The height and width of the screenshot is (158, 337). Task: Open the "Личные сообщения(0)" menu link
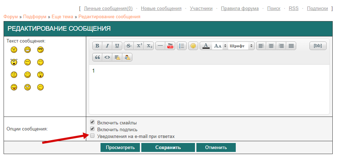pyautogui.click(x=108, y=9)
